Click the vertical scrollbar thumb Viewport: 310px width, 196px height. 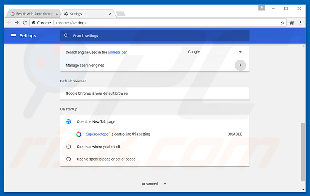pos(303,152)
